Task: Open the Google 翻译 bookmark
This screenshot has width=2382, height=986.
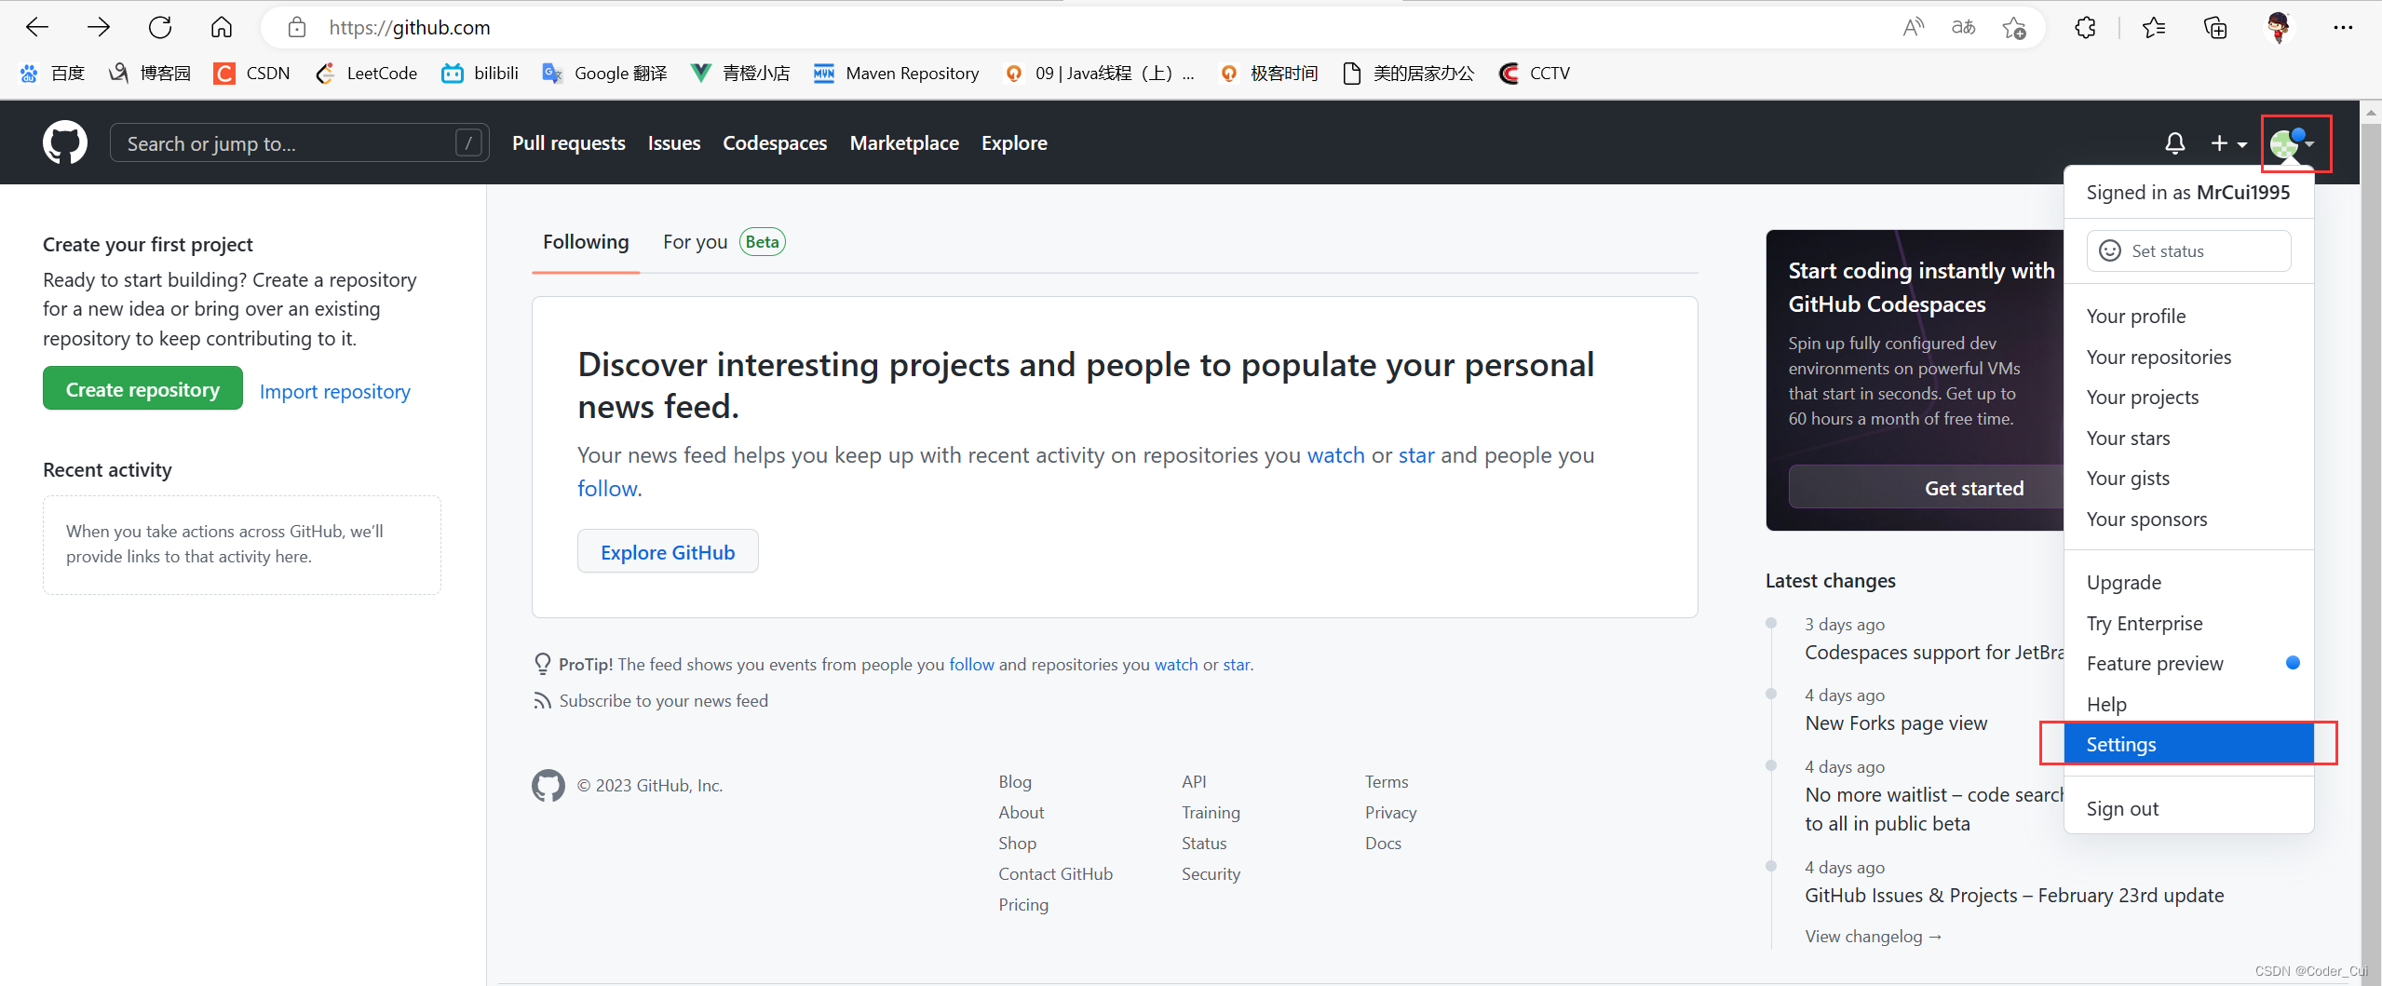Action: 604,73
